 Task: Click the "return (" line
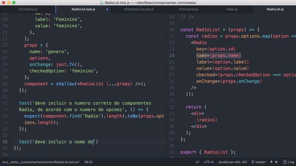[x=196, y=107]
